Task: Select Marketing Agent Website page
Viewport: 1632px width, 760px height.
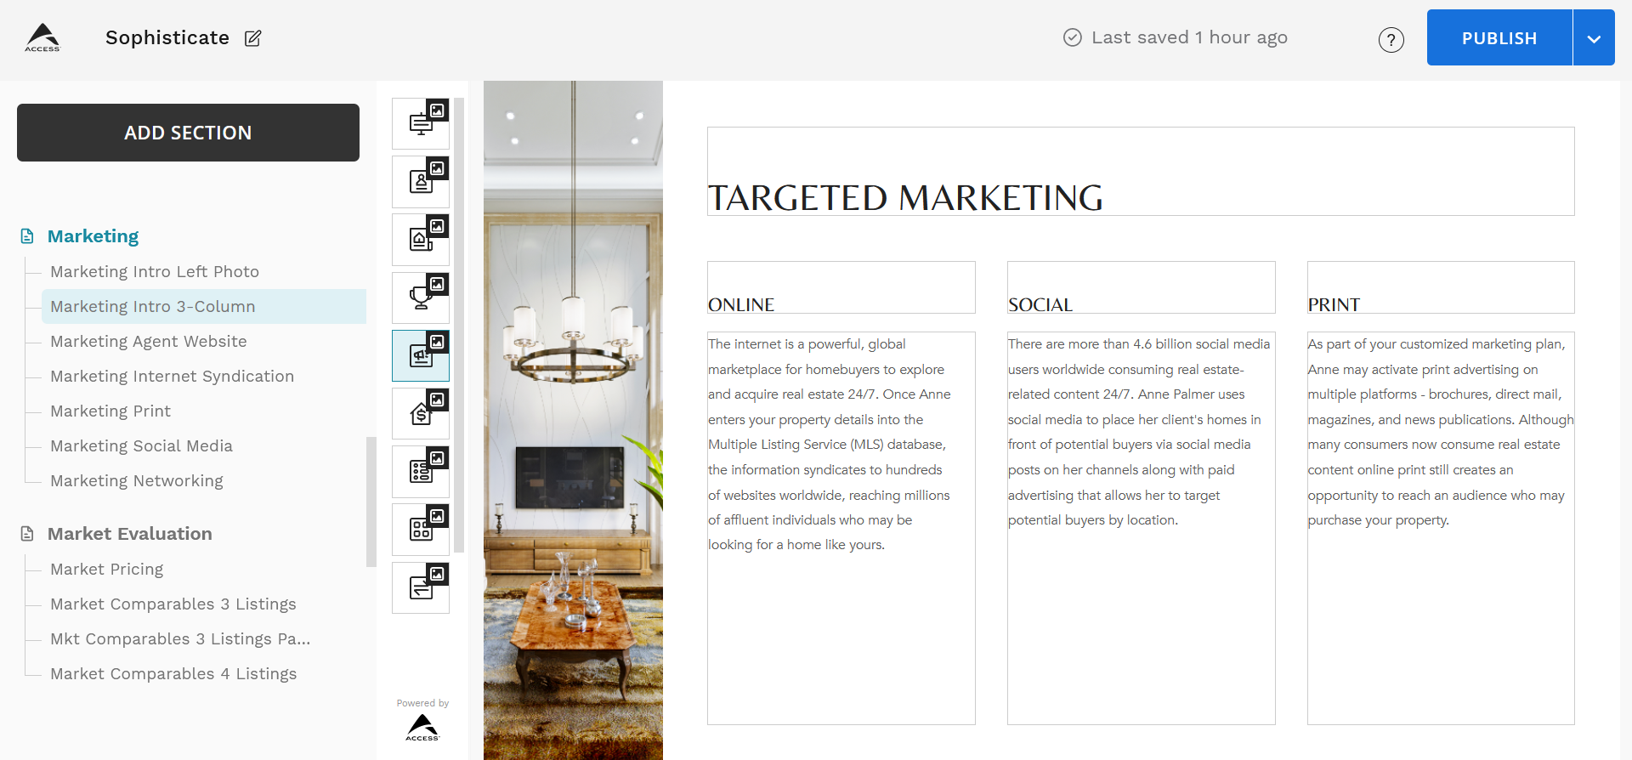Action: (x=149, y=341)
